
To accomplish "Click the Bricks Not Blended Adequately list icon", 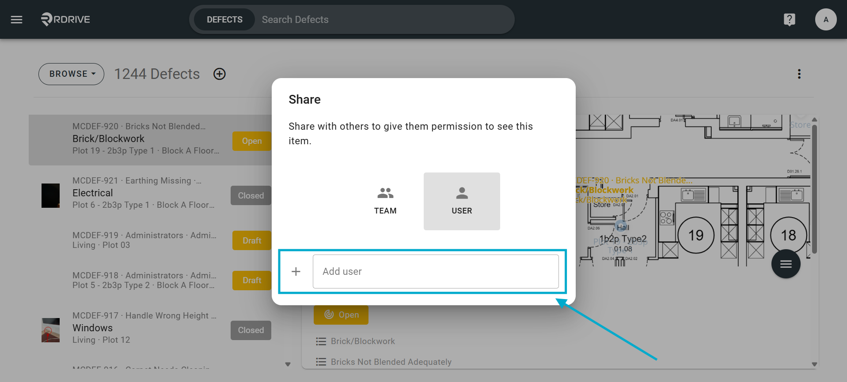I will click(321, 362).
